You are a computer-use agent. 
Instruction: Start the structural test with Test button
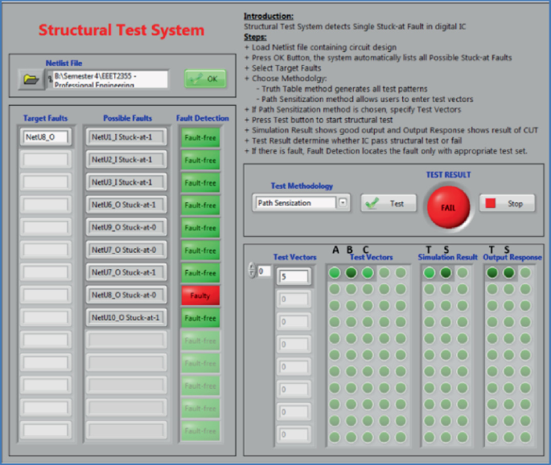[x=389, y=203]
